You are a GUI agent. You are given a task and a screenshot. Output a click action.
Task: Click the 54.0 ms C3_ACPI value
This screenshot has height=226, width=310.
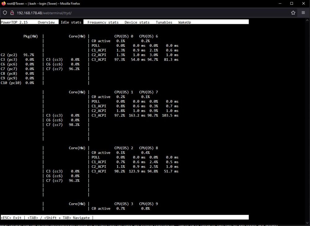(138, 60)
